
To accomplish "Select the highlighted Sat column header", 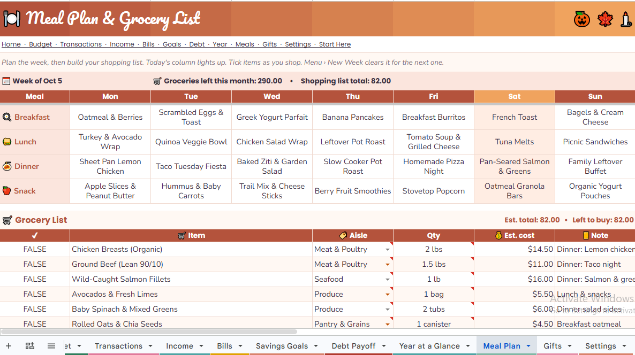I will click(x=515, y=97).
